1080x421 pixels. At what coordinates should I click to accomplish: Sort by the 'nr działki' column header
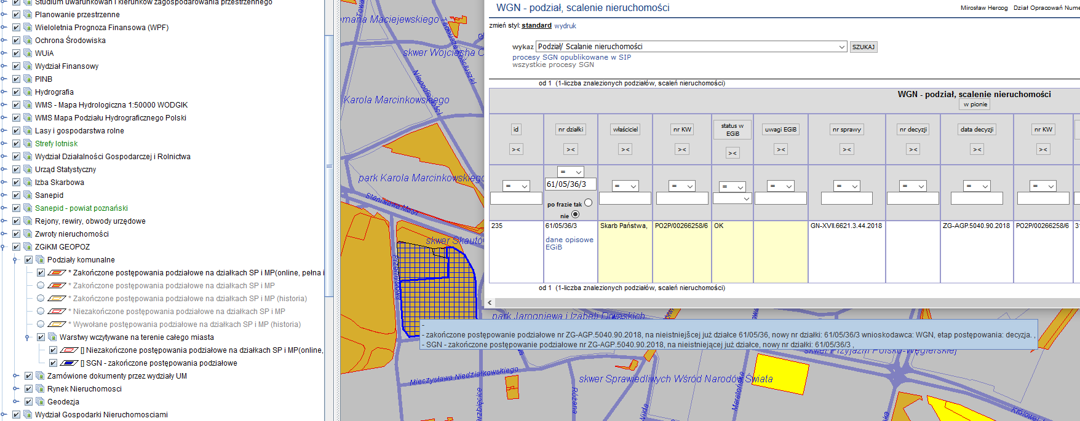[571, 130]
